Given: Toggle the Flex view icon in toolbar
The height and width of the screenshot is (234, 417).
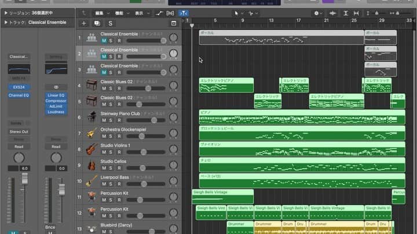Looking at the screenshot, I should click(x=170, y=13).
